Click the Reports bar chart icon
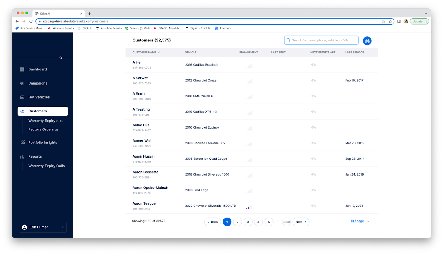 (22, 156)
